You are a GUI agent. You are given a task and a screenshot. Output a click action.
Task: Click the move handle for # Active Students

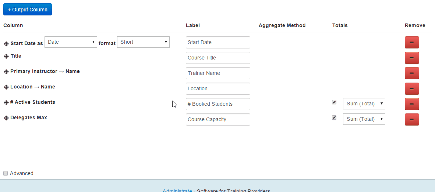[6, 103]
